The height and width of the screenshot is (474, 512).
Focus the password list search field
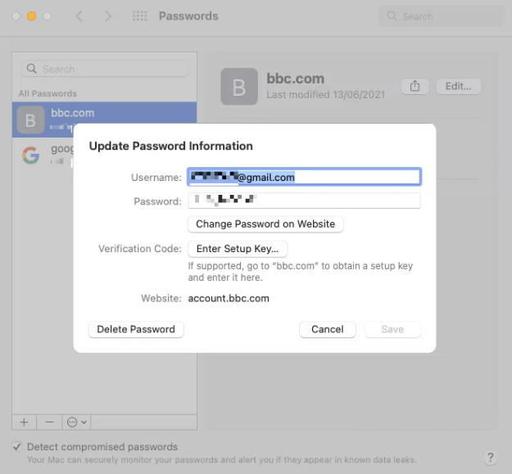105,69
